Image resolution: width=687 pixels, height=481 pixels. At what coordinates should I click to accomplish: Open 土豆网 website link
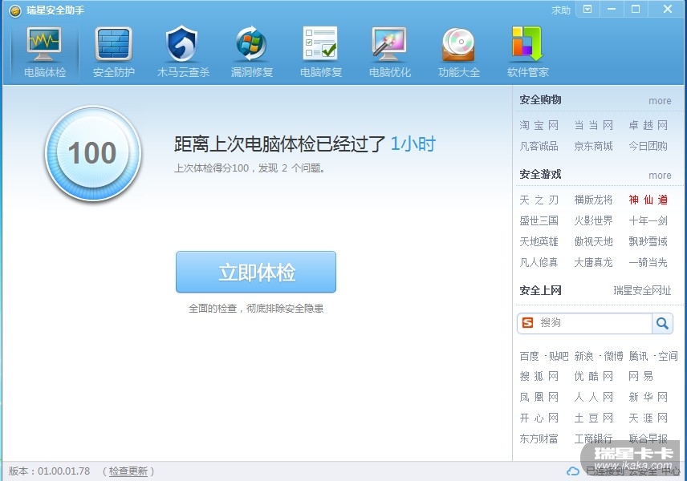pyautogui.click(x=593, y=418)
